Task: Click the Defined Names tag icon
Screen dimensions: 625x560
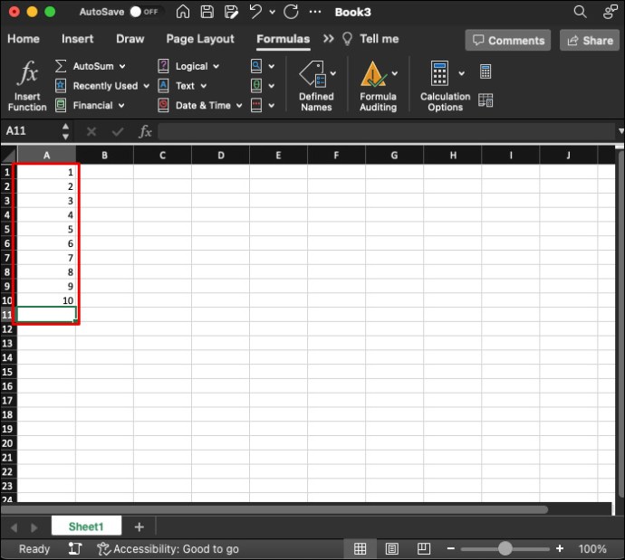Action: click(312, 74)
